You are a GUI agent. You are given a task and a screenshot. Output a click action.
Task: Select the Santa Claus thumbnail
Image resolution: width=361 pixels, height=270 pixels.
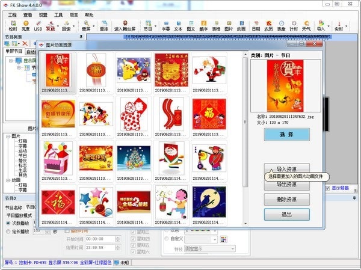tap(209, 73)
